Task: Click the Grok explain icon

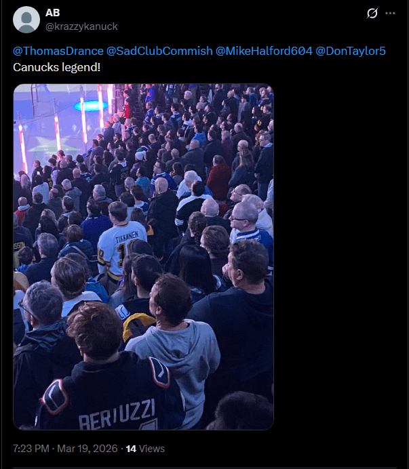Action: coord(372,13)
